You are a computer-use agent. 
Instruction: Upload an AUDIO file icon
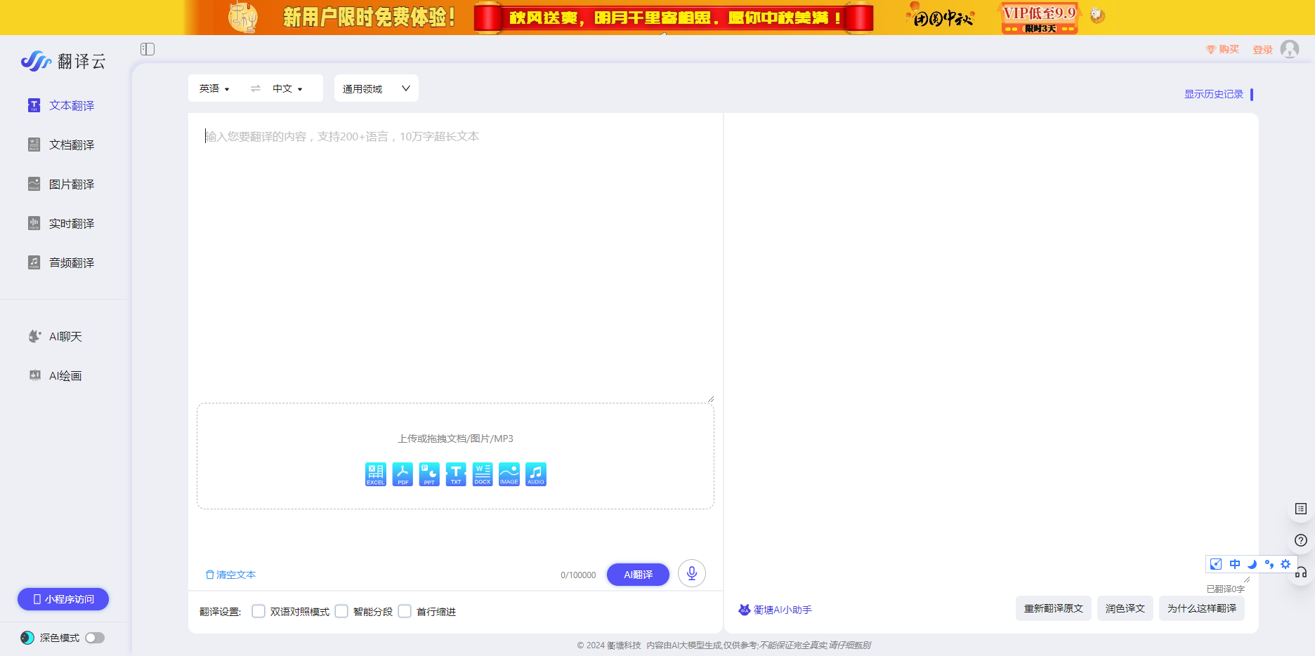[x=536, y=474]
